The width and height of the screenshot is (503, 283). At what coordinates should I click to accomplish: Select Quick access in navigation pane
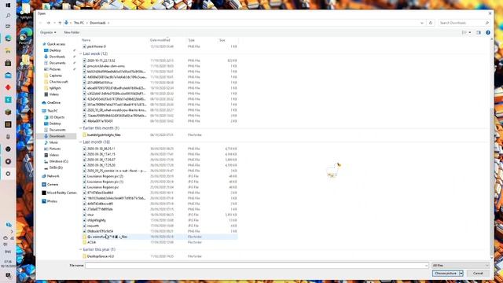pos(56,44)
